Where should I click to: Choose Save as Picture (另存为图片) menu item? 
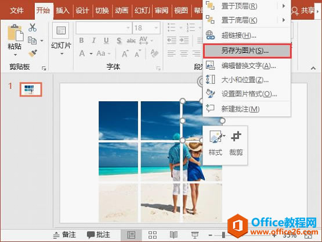click(x=247, y=51)
